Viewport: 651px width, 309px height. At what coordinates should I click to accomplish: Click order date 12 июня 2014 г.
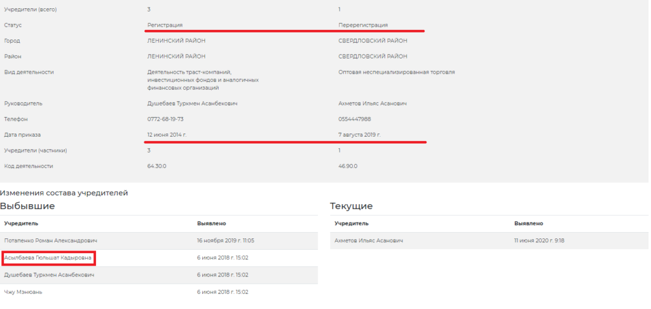click(168, 135)
